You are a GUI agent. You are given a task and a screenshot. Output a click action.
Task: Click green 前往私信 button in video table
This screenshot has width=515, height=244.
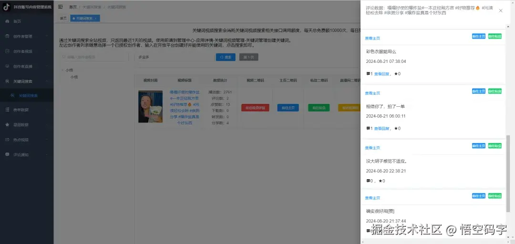click(319, 108)
